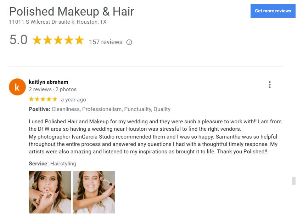Click the orange k avatar icon
This screenshot has height=217, width=303.
(17, 87)
